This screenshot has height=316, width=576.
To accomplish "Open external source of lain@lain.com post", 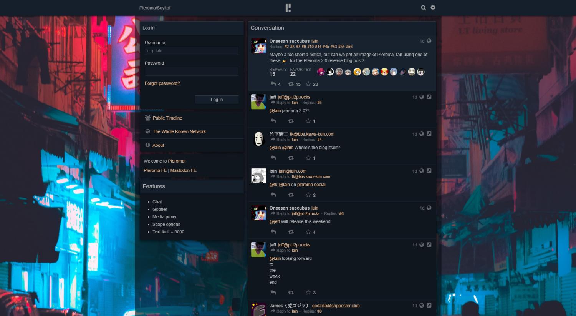I will click(x=429, y=171).
